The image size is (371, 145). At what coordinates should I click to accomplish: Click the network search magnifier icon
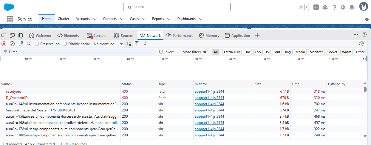[x=29, y=44]
